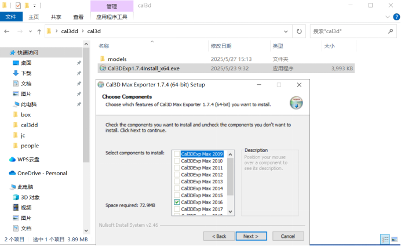
Task: Click the 管理 contextual tab
Action: pyautogui.click(x=112, y=6)
